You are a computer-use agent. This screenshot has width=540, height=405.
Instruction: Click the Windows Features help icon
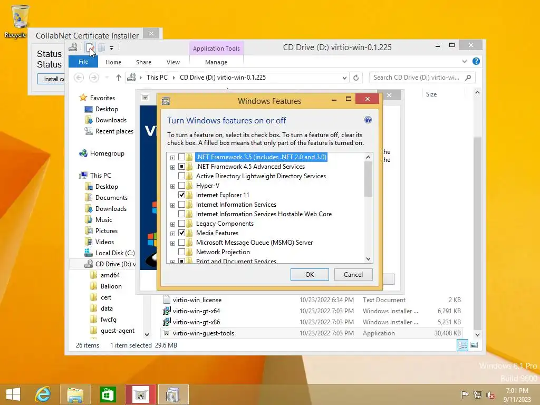[368, 120]
